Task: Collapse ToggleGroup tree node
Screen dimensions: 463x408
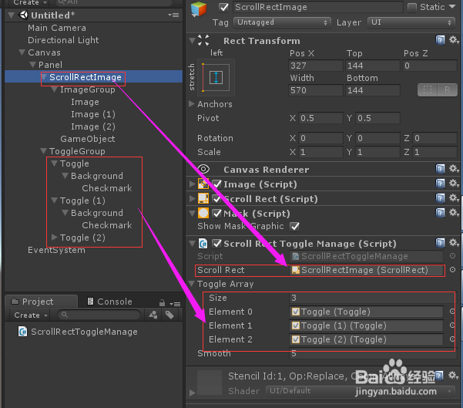Action: 43,151
